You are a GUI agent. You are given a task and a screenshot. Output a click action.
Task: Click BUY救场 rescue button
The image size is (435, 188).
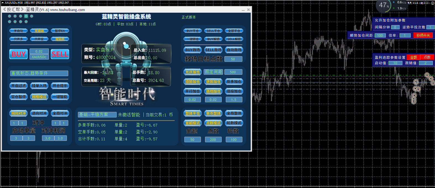click(x=193, y=50)
